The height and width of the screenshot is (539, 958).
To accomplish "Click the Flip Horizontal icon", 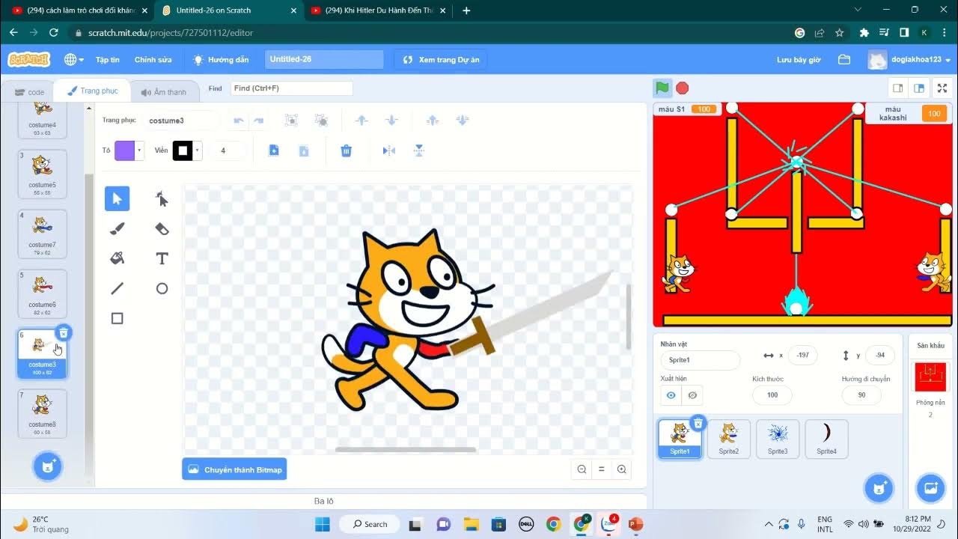I will 388,150.
